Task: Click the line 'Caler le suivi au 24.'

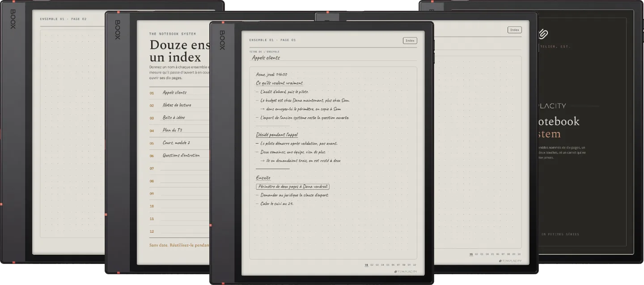Action: coord(275,204)
